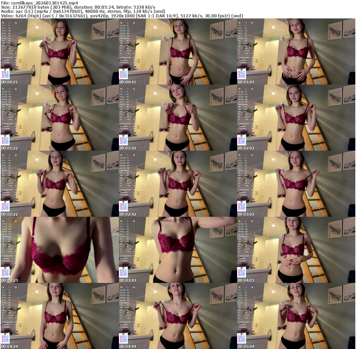This screenshot has height=349, width=356.
Task: Click the Audio line with aac (LC) info
Action: (x=83, y=11)
